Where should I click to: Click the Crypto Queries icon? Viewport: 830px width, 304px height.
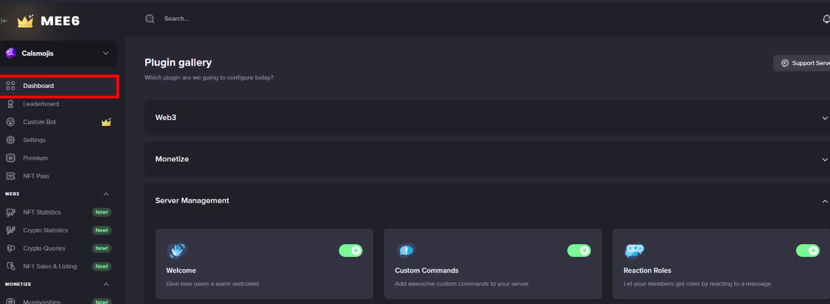point(10,248)
